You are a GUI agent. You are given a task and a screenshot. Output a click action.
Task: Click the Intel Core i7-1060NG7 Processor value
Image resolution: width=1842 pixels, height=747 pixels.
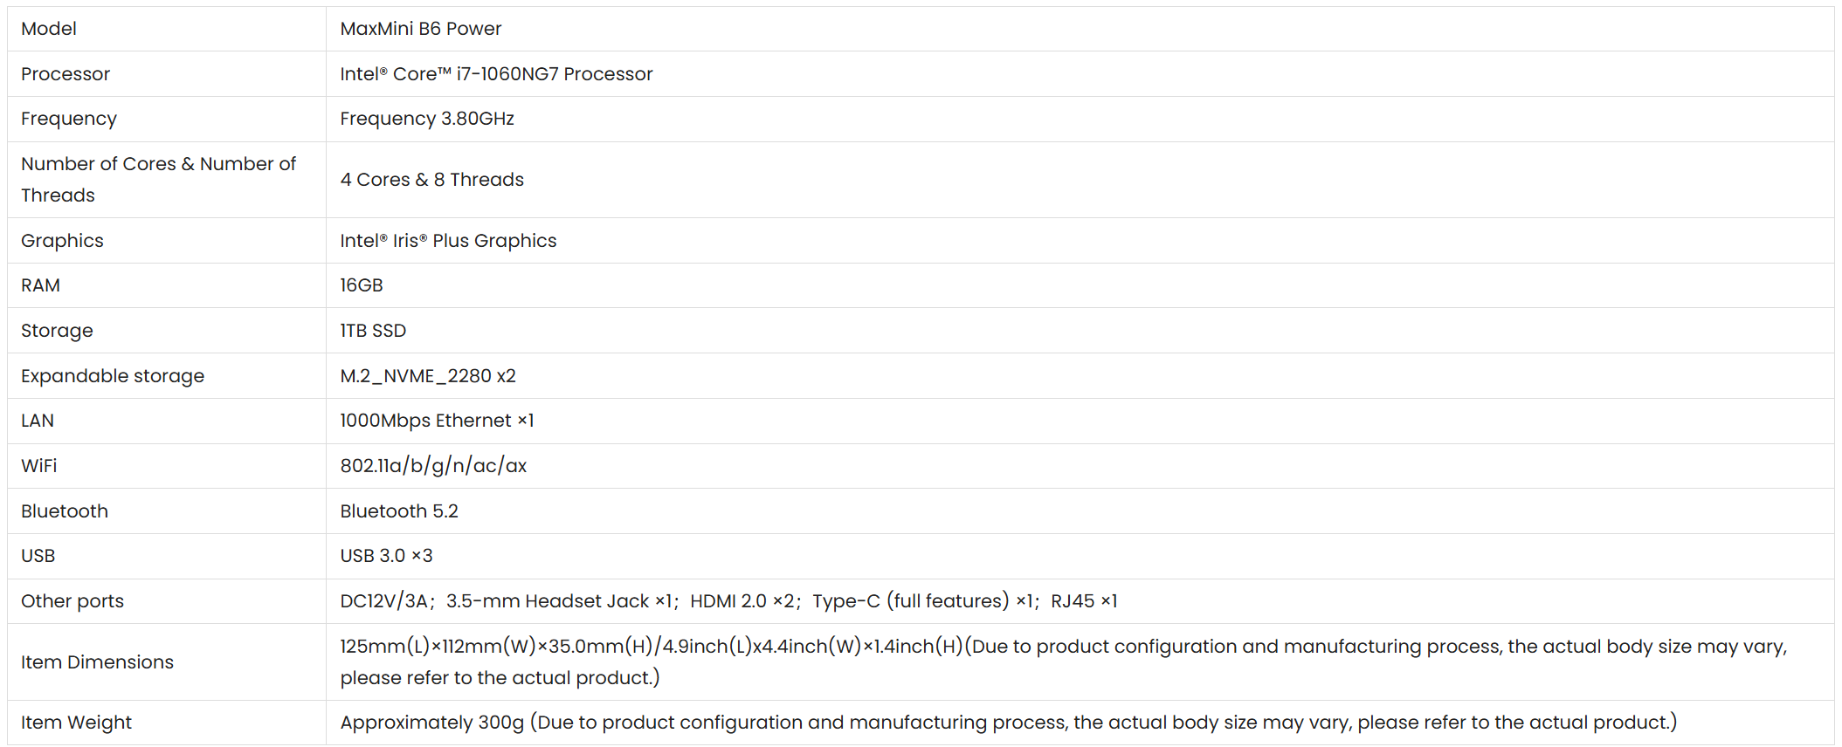496,74
